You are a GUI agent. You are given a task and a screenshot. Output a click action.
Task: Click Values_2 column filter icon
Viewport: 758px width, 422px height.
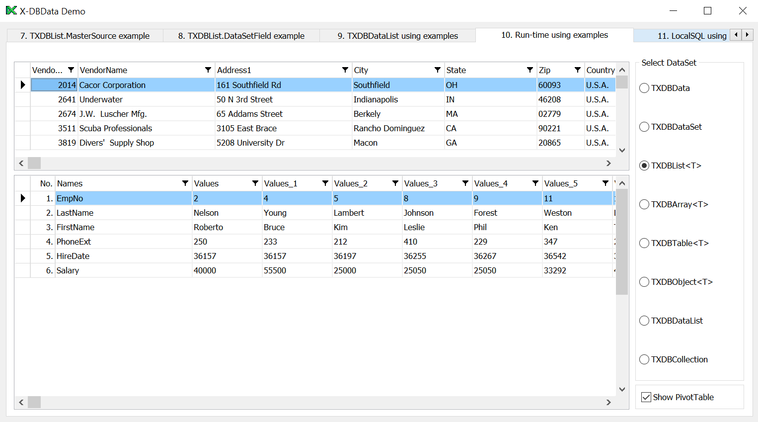[x=395, y=183]
